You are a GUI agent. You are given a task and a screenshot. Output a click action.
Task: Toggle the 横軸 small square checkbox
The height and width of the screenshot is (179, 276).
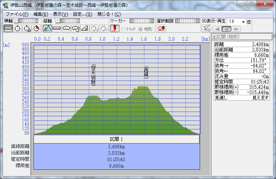(x=16, y=21)
